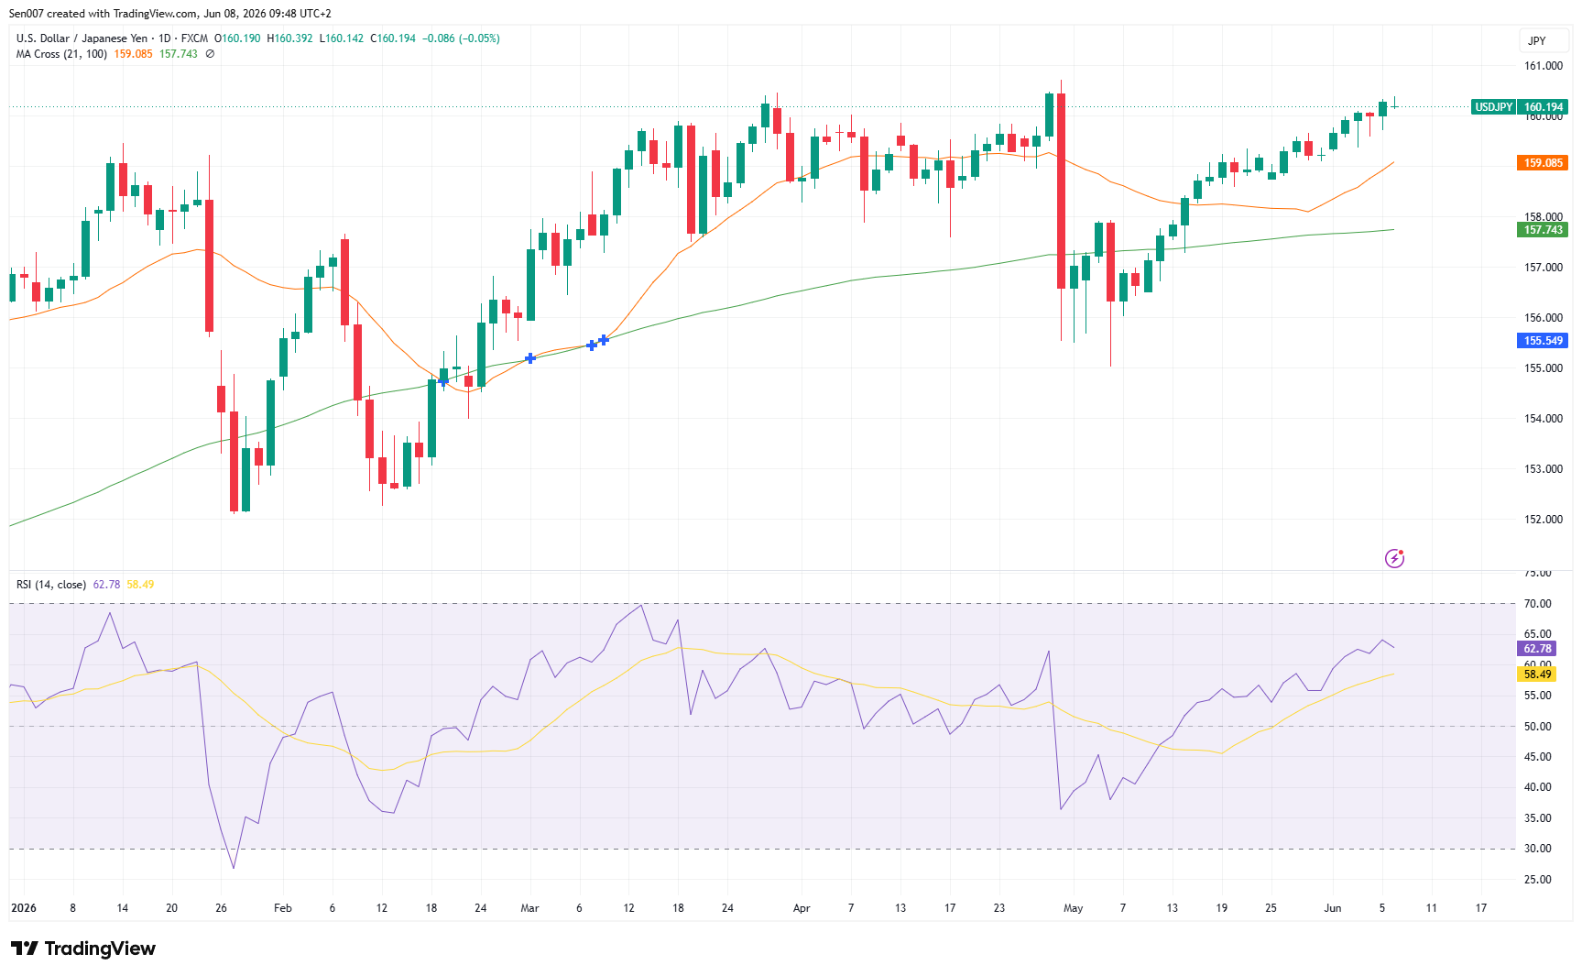The image size is (1582, 976).
Task: Click the purple 62.78 value in the RSI legend
Action: pyautogui.click(x=106, y=585)
